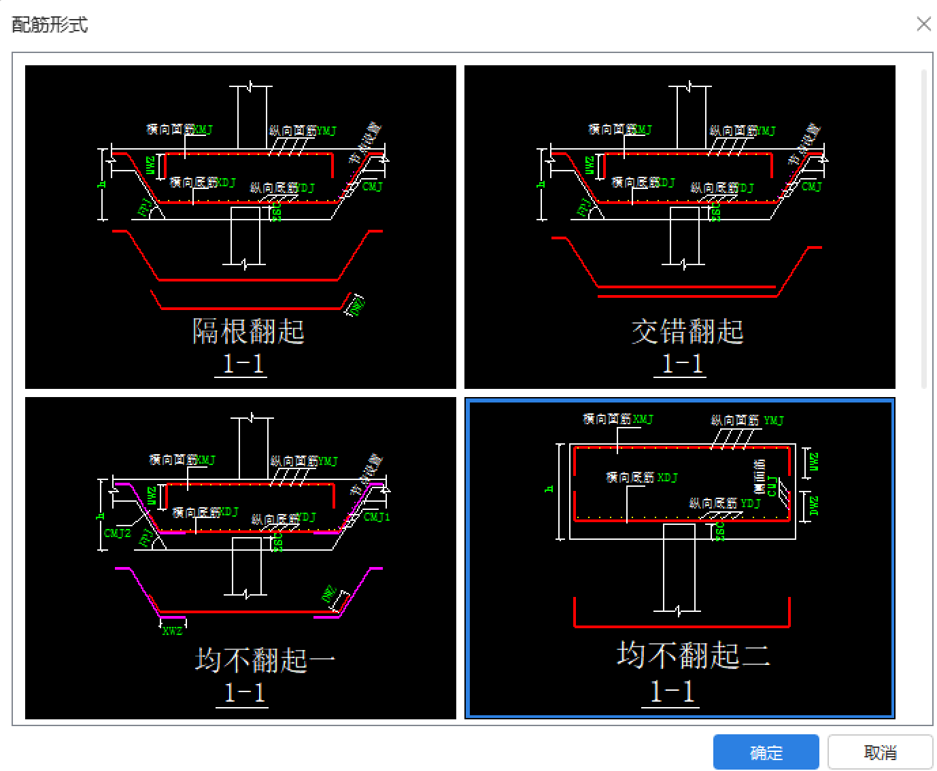Viewport: 937px width, 771px height.
Task: Close the 配筋形式 dialog
Action: (923, 24)
